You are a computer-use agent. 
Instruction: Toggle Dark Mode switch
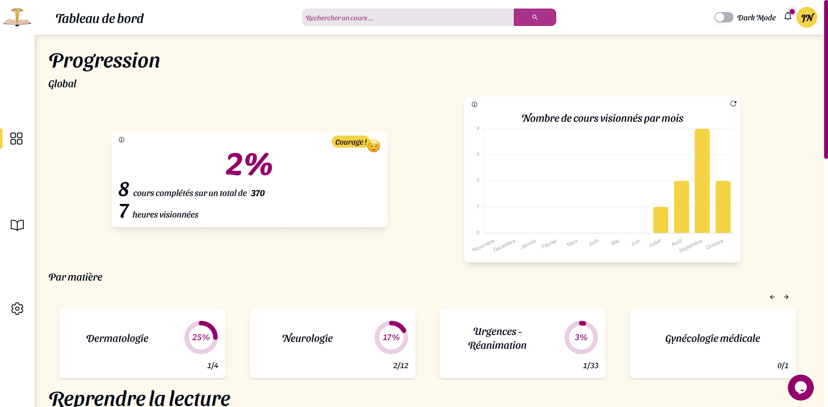click(724, 17)
